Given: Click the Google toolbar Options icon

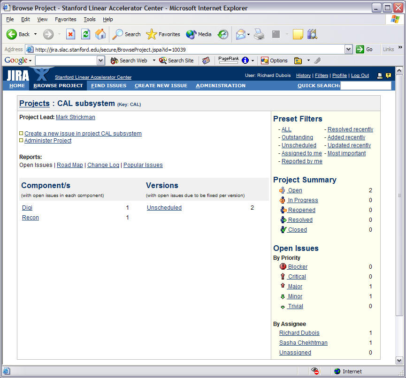Looking at the screenshot, I should (265, 60).
